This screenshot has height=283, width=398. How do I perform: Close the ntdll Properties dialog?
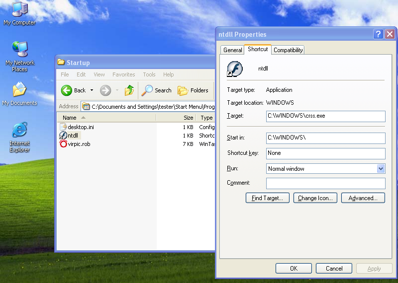click(390, 34)
